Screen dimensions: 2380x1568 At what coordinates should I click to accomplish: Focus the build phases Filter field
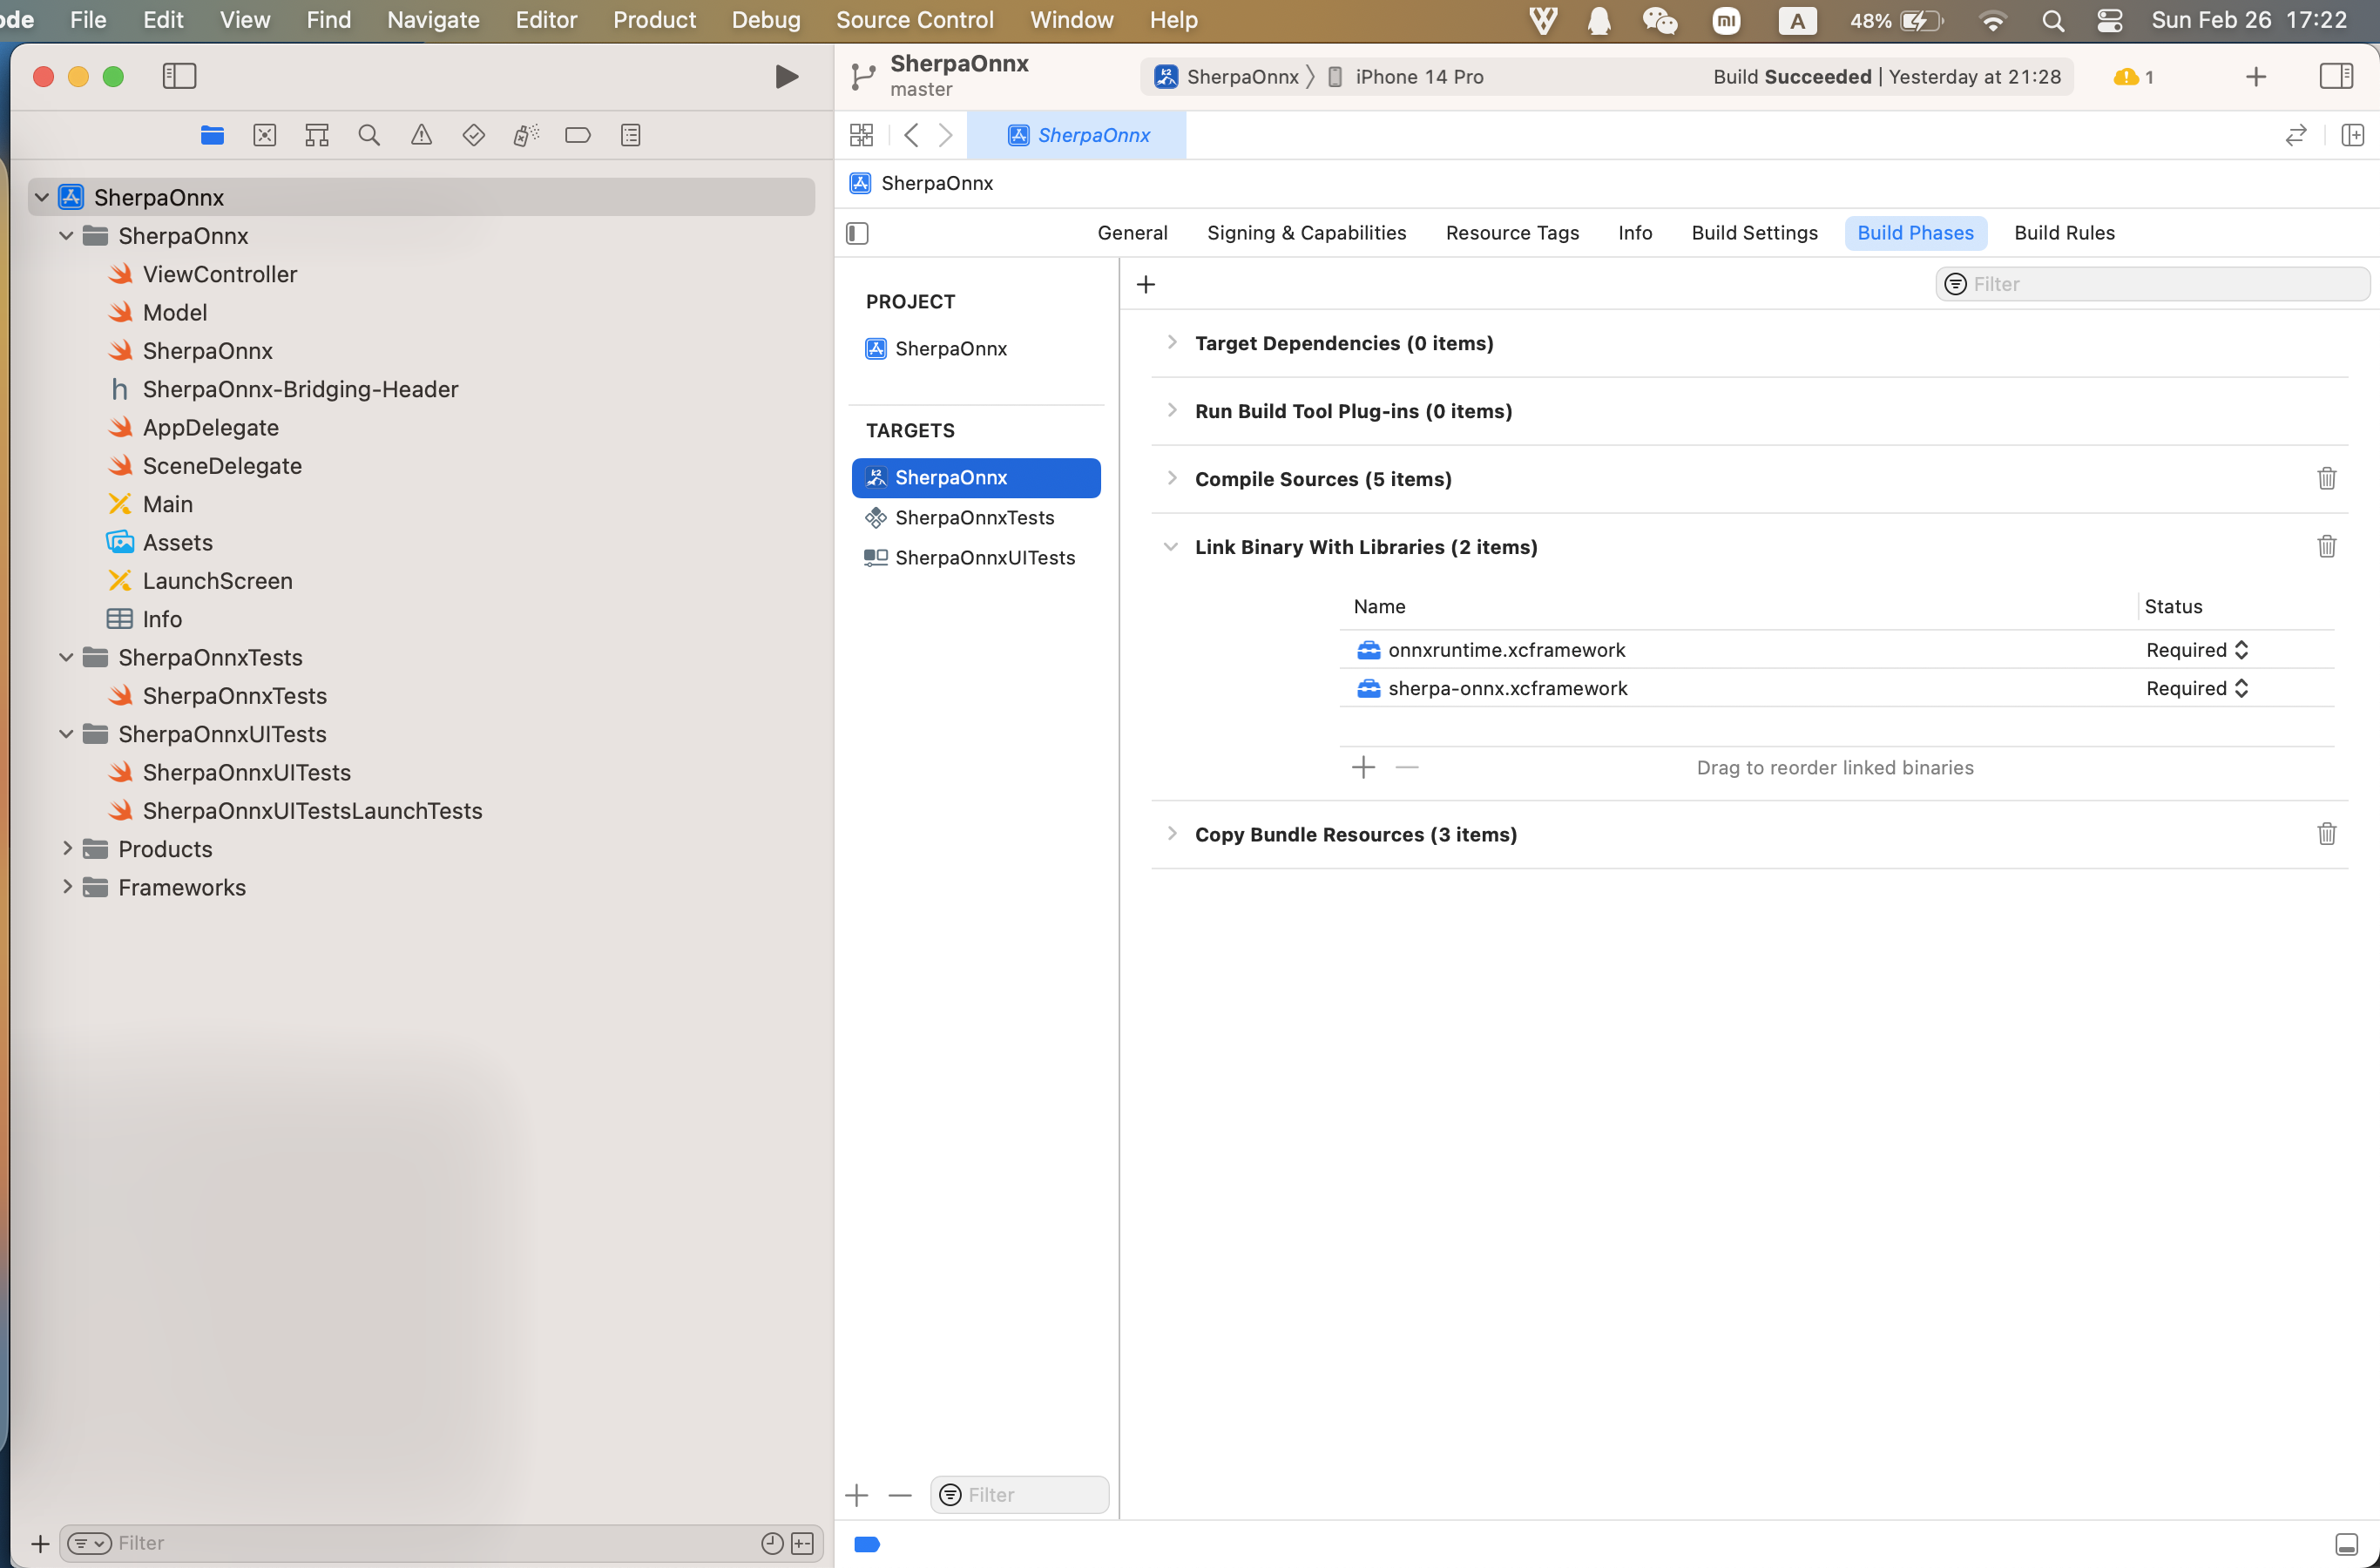[2152, 284]
